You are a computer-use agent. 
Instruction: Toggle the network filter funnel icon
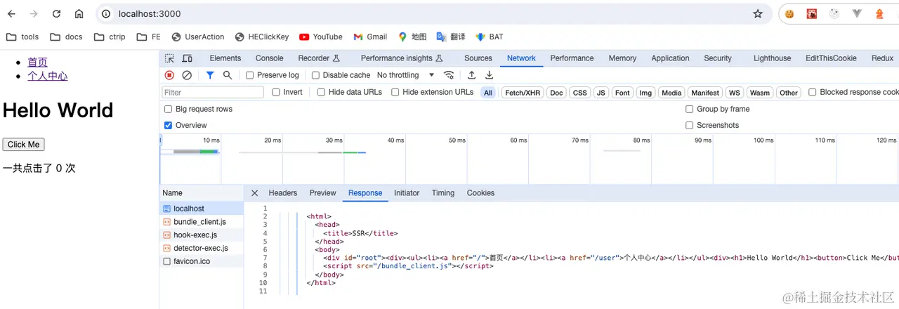(x=210, y=75)
